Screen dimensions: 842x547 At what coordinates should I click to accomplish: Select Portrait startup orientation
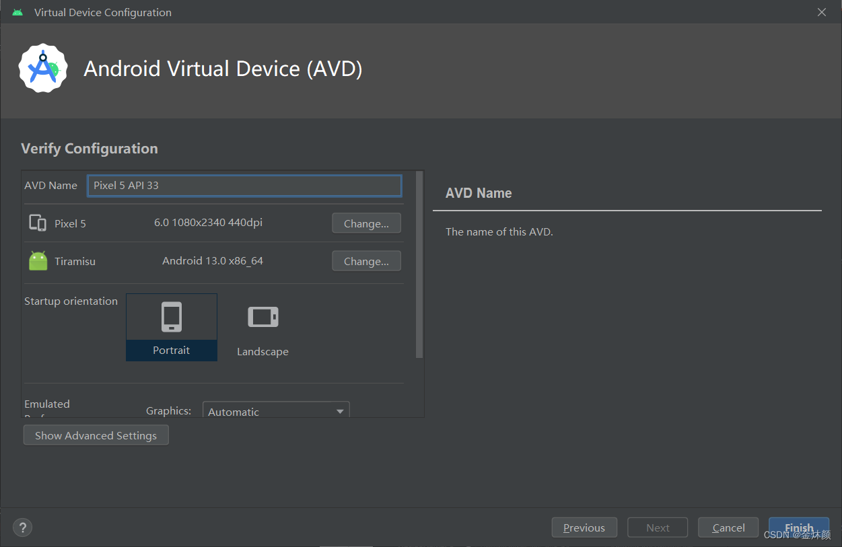172,327
